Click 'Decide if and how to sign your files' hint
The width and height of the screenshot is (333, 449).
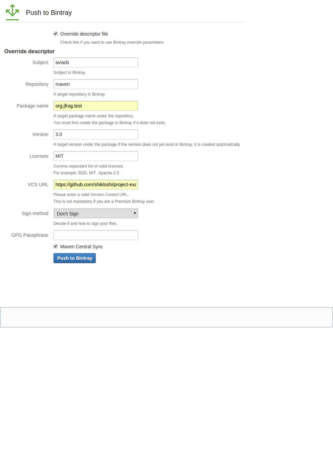(x=85, y=224)
